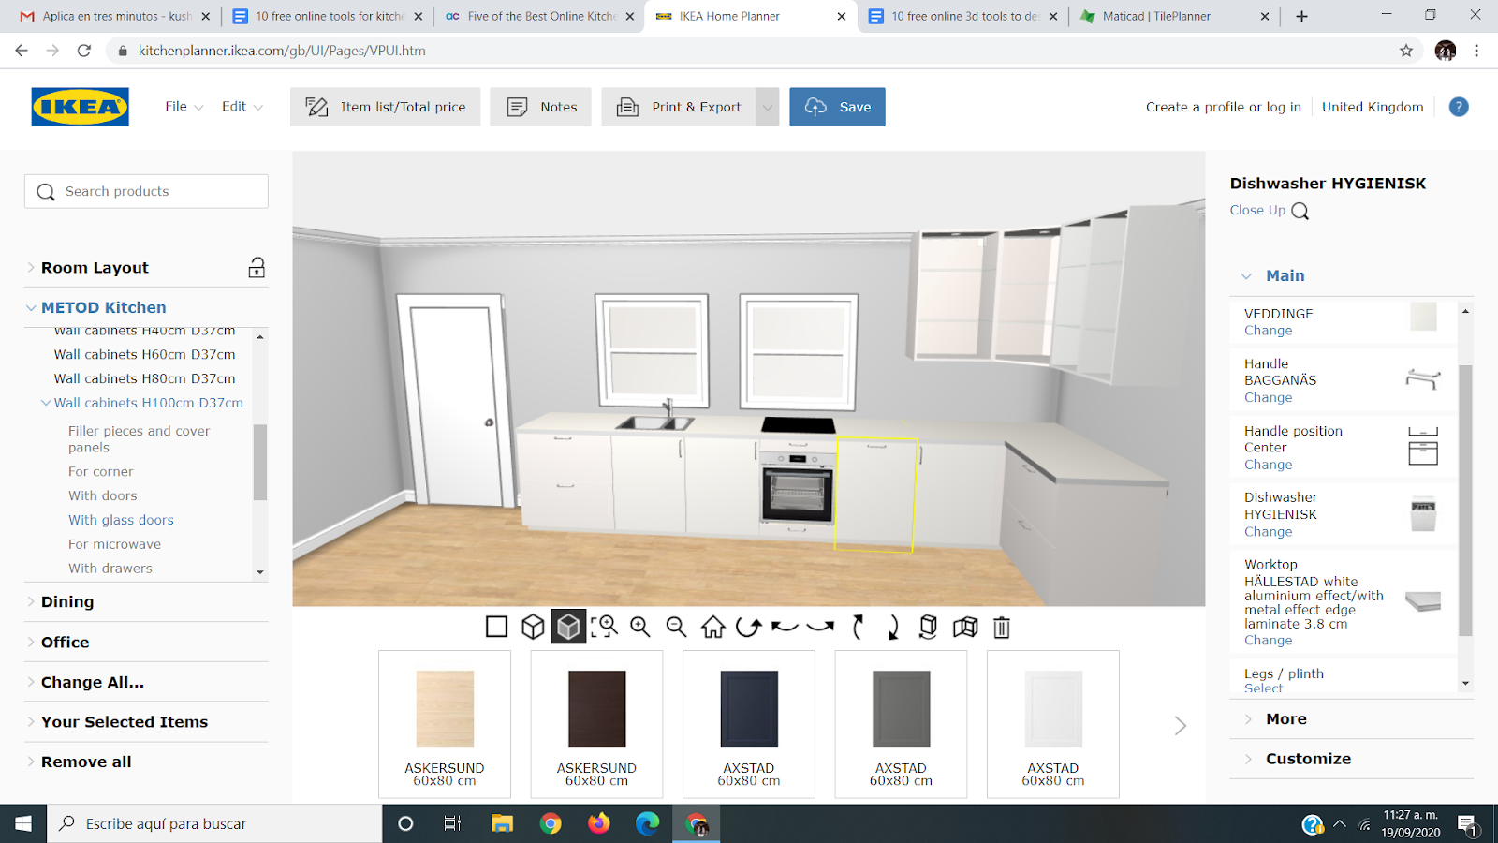This screenshot has width=1498, height=843.
Task: Open help with the question mark icon
Action: (x=1459, y=107)
